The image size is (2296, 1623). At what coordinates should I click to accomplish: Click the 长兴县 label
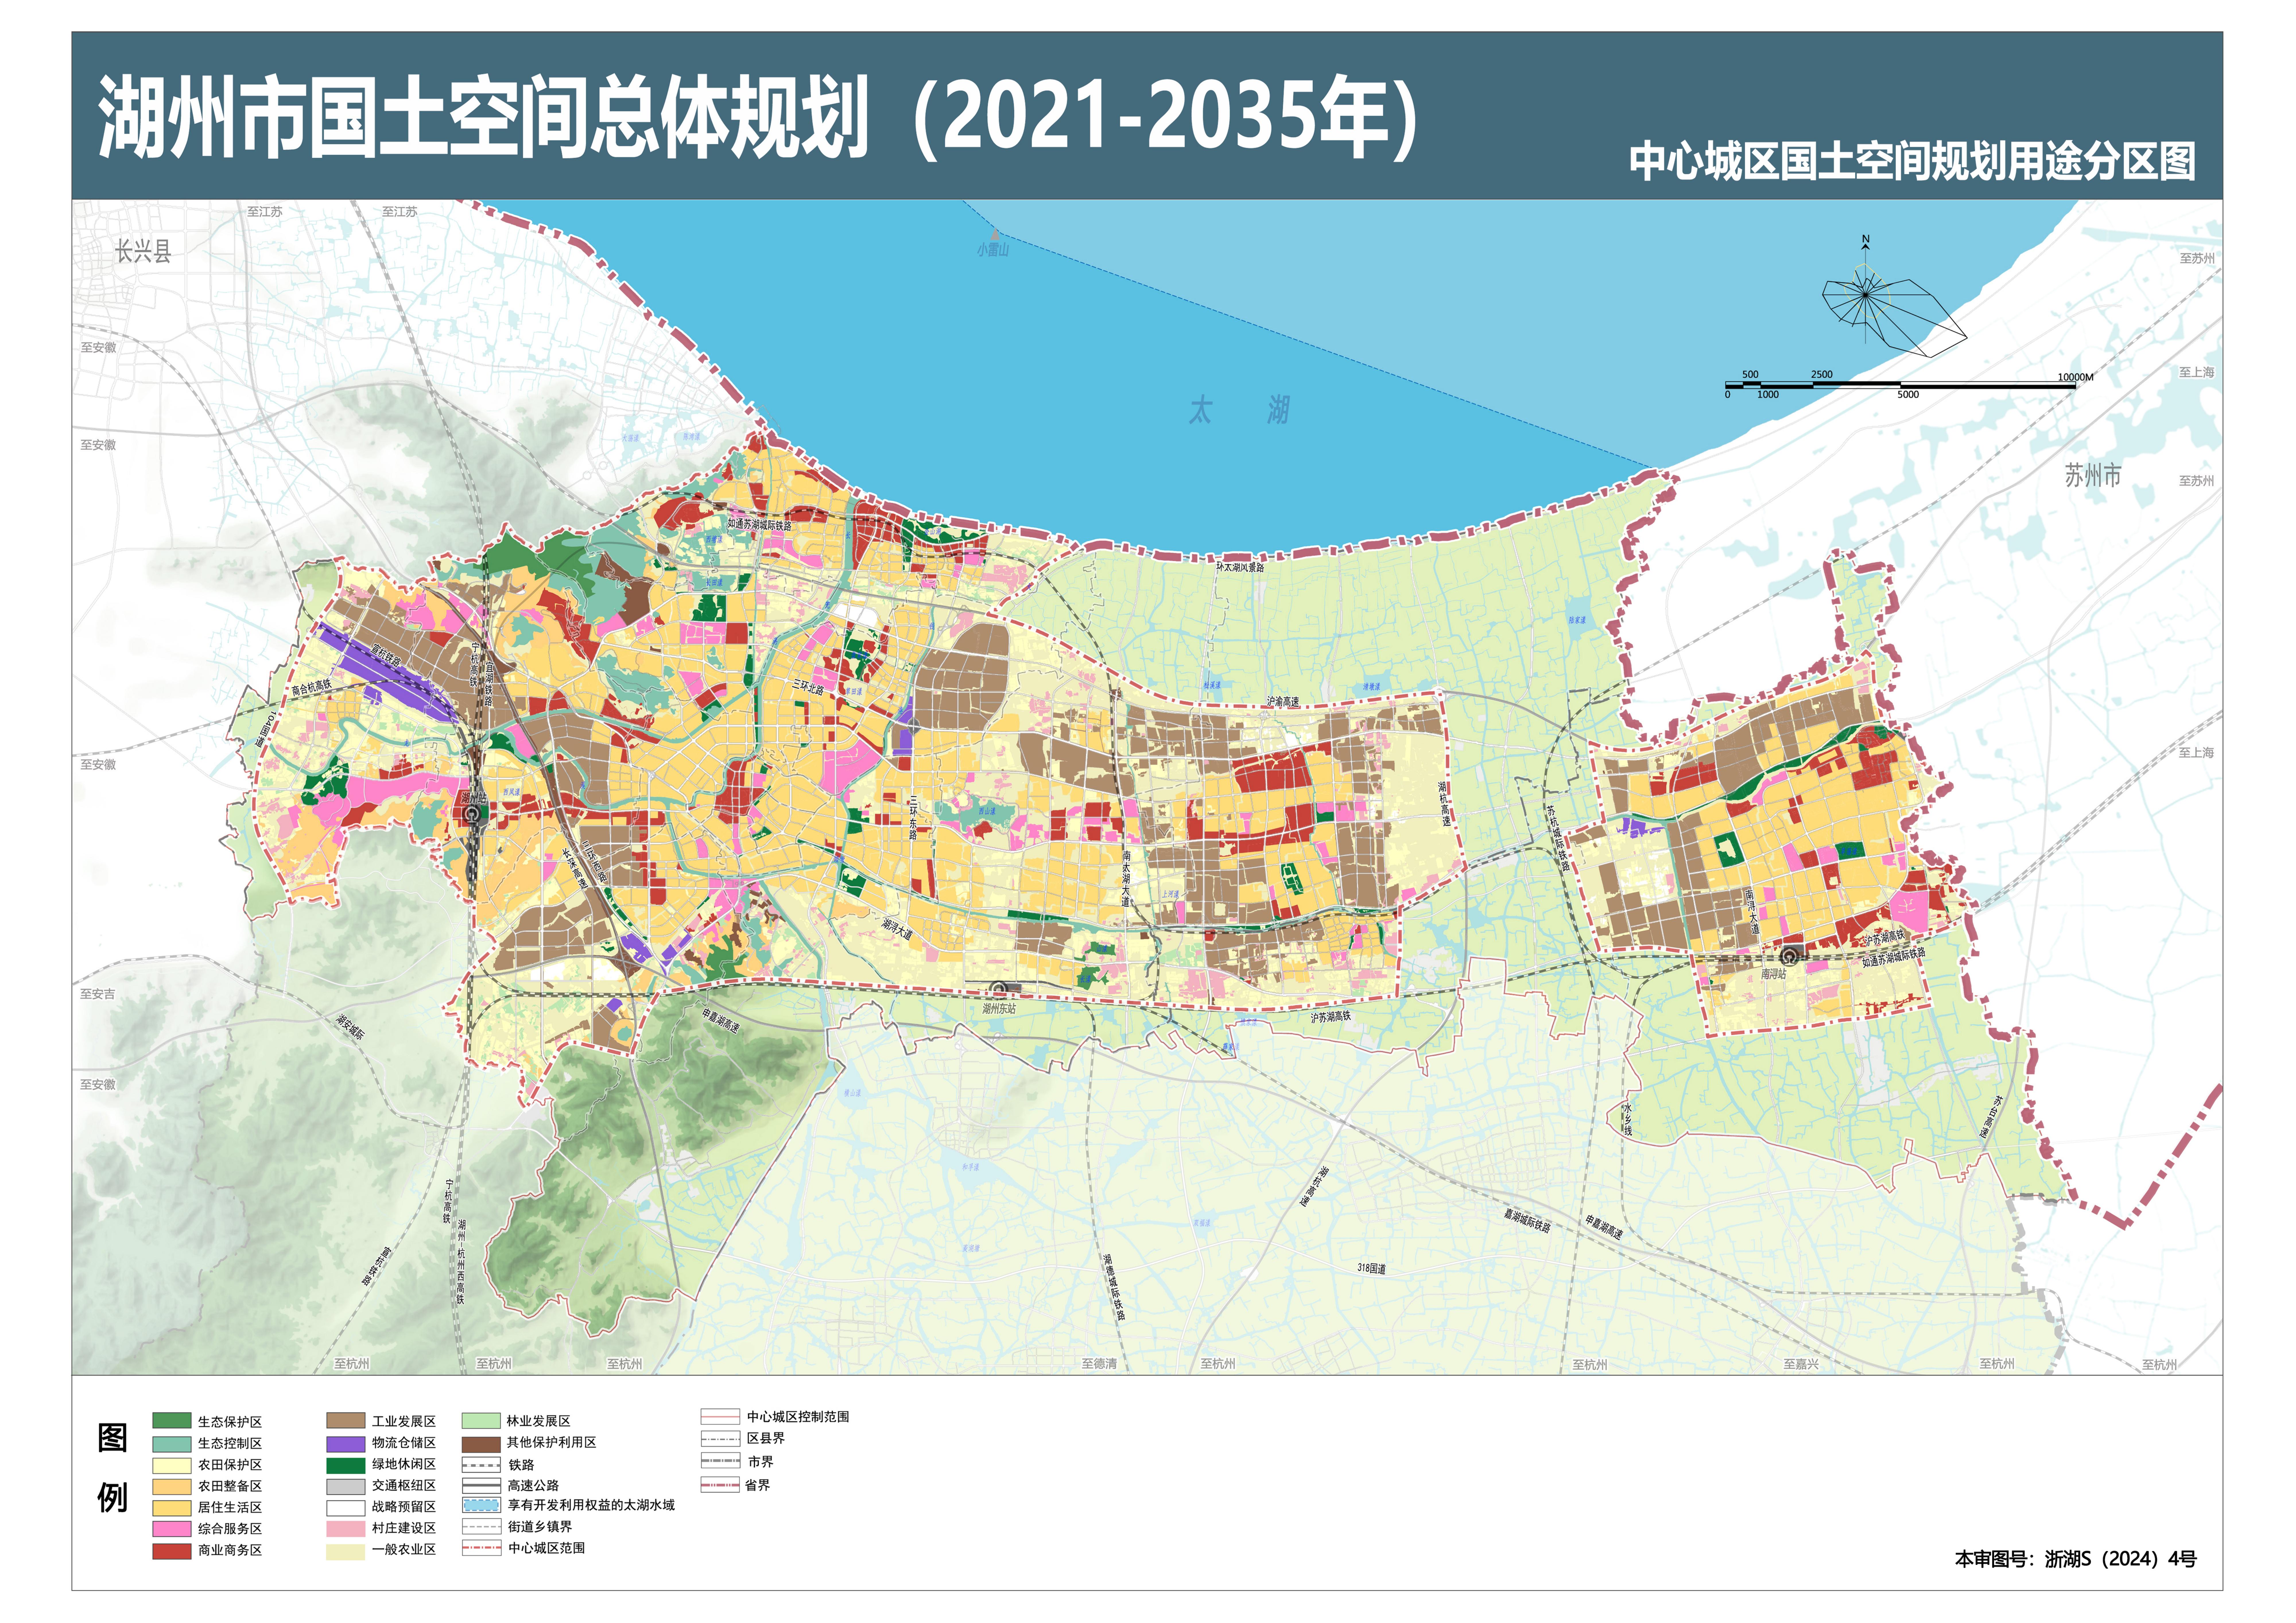click(x=143, y=251)
